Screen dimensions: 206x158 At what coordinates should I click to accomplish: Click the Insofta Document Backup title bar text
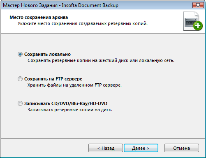[x=90, y=5]
